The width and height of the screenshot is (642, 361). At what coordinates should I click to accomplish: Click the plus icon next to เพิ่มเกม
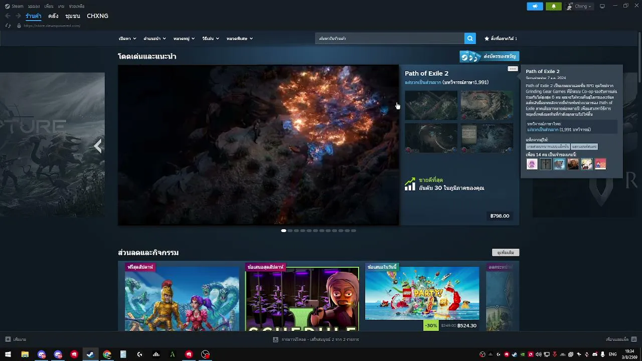tap(8, 339)
